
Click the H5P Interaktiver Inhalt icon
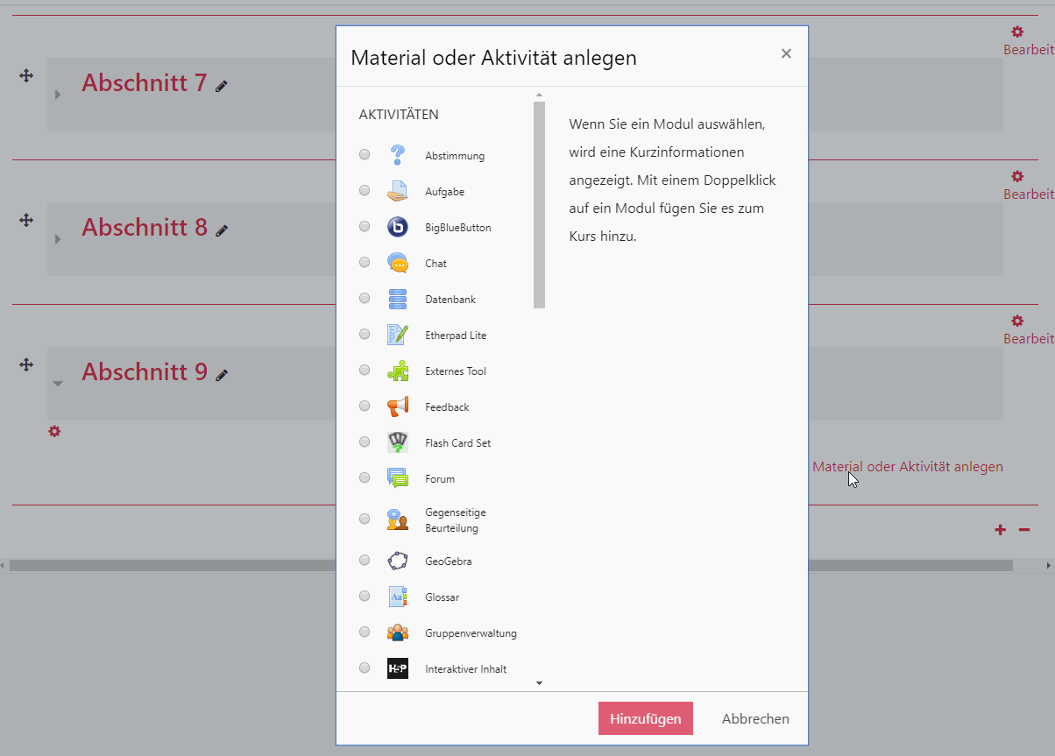[397, 669]
